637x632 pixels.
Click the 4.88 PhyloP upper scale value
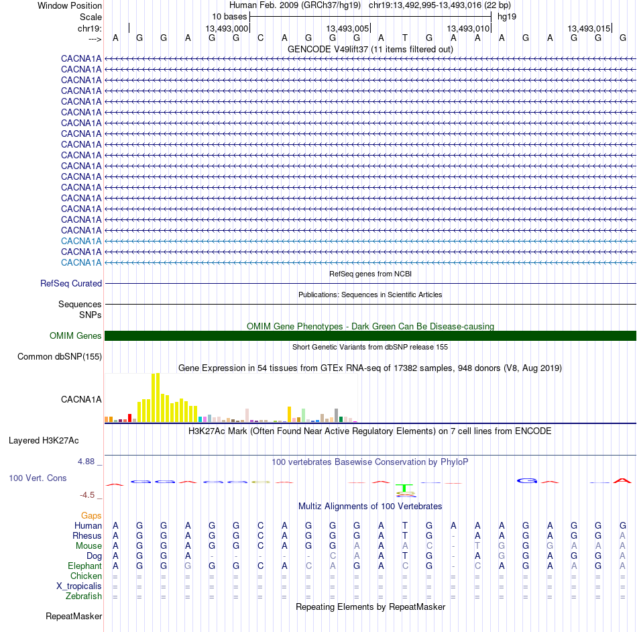coord(86,462)
